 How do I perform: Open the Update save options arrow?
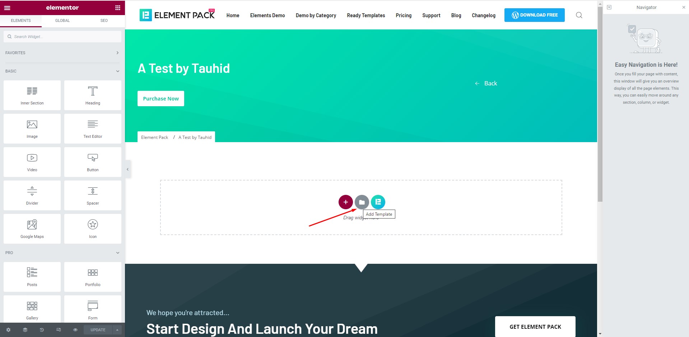coord(117,330)
